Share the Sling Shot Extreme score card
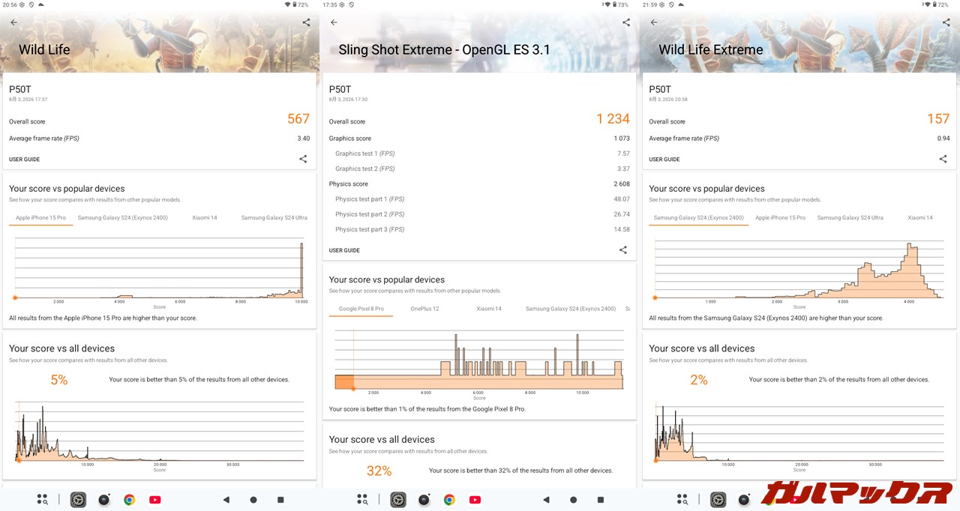 coord(622,250)
